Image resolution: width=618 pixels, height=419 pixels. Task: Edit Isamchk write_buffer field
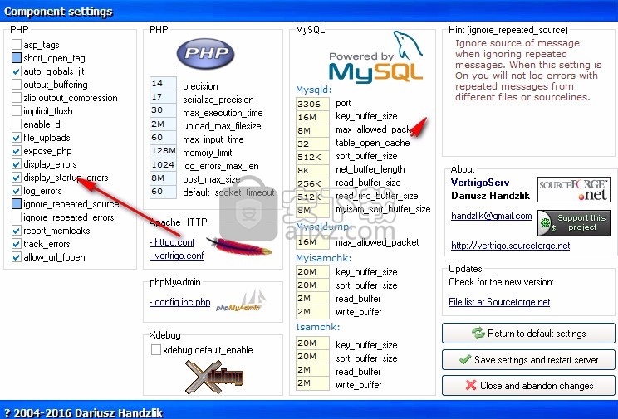tap(312, 382)
